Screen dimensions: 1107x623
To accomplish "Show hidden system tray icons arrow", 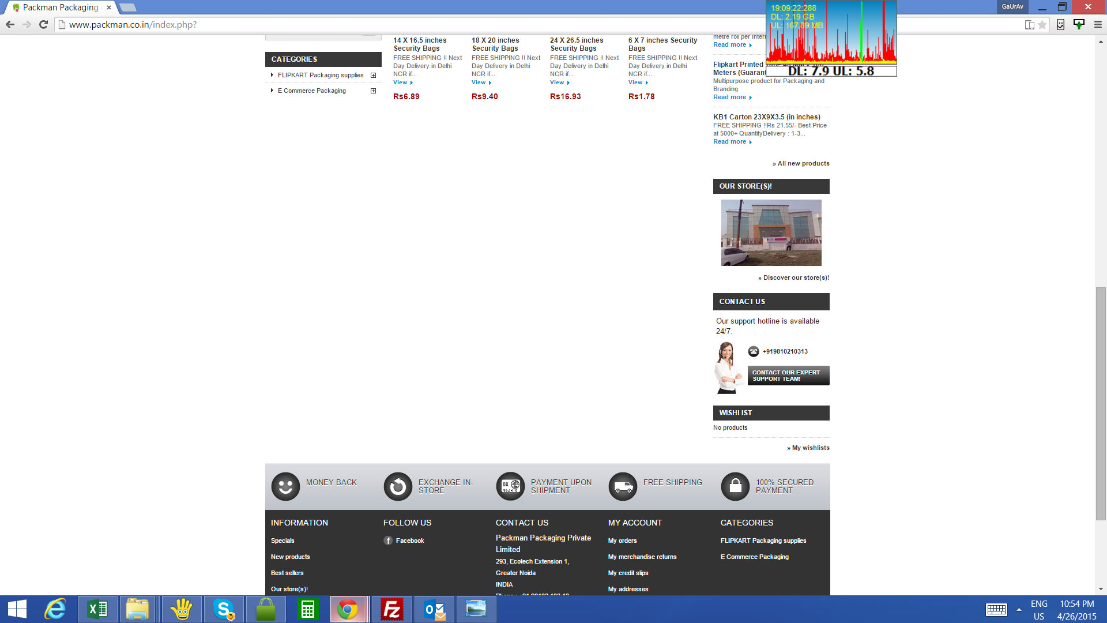I will pyautogui.click(x=1019, y=610).
